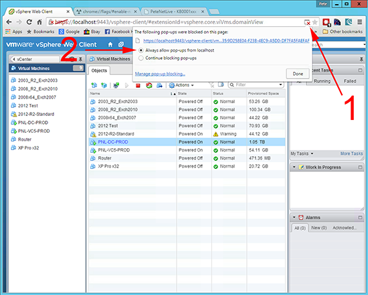
Task: Open the Other bookmarks folder
Action: point(343,32)
